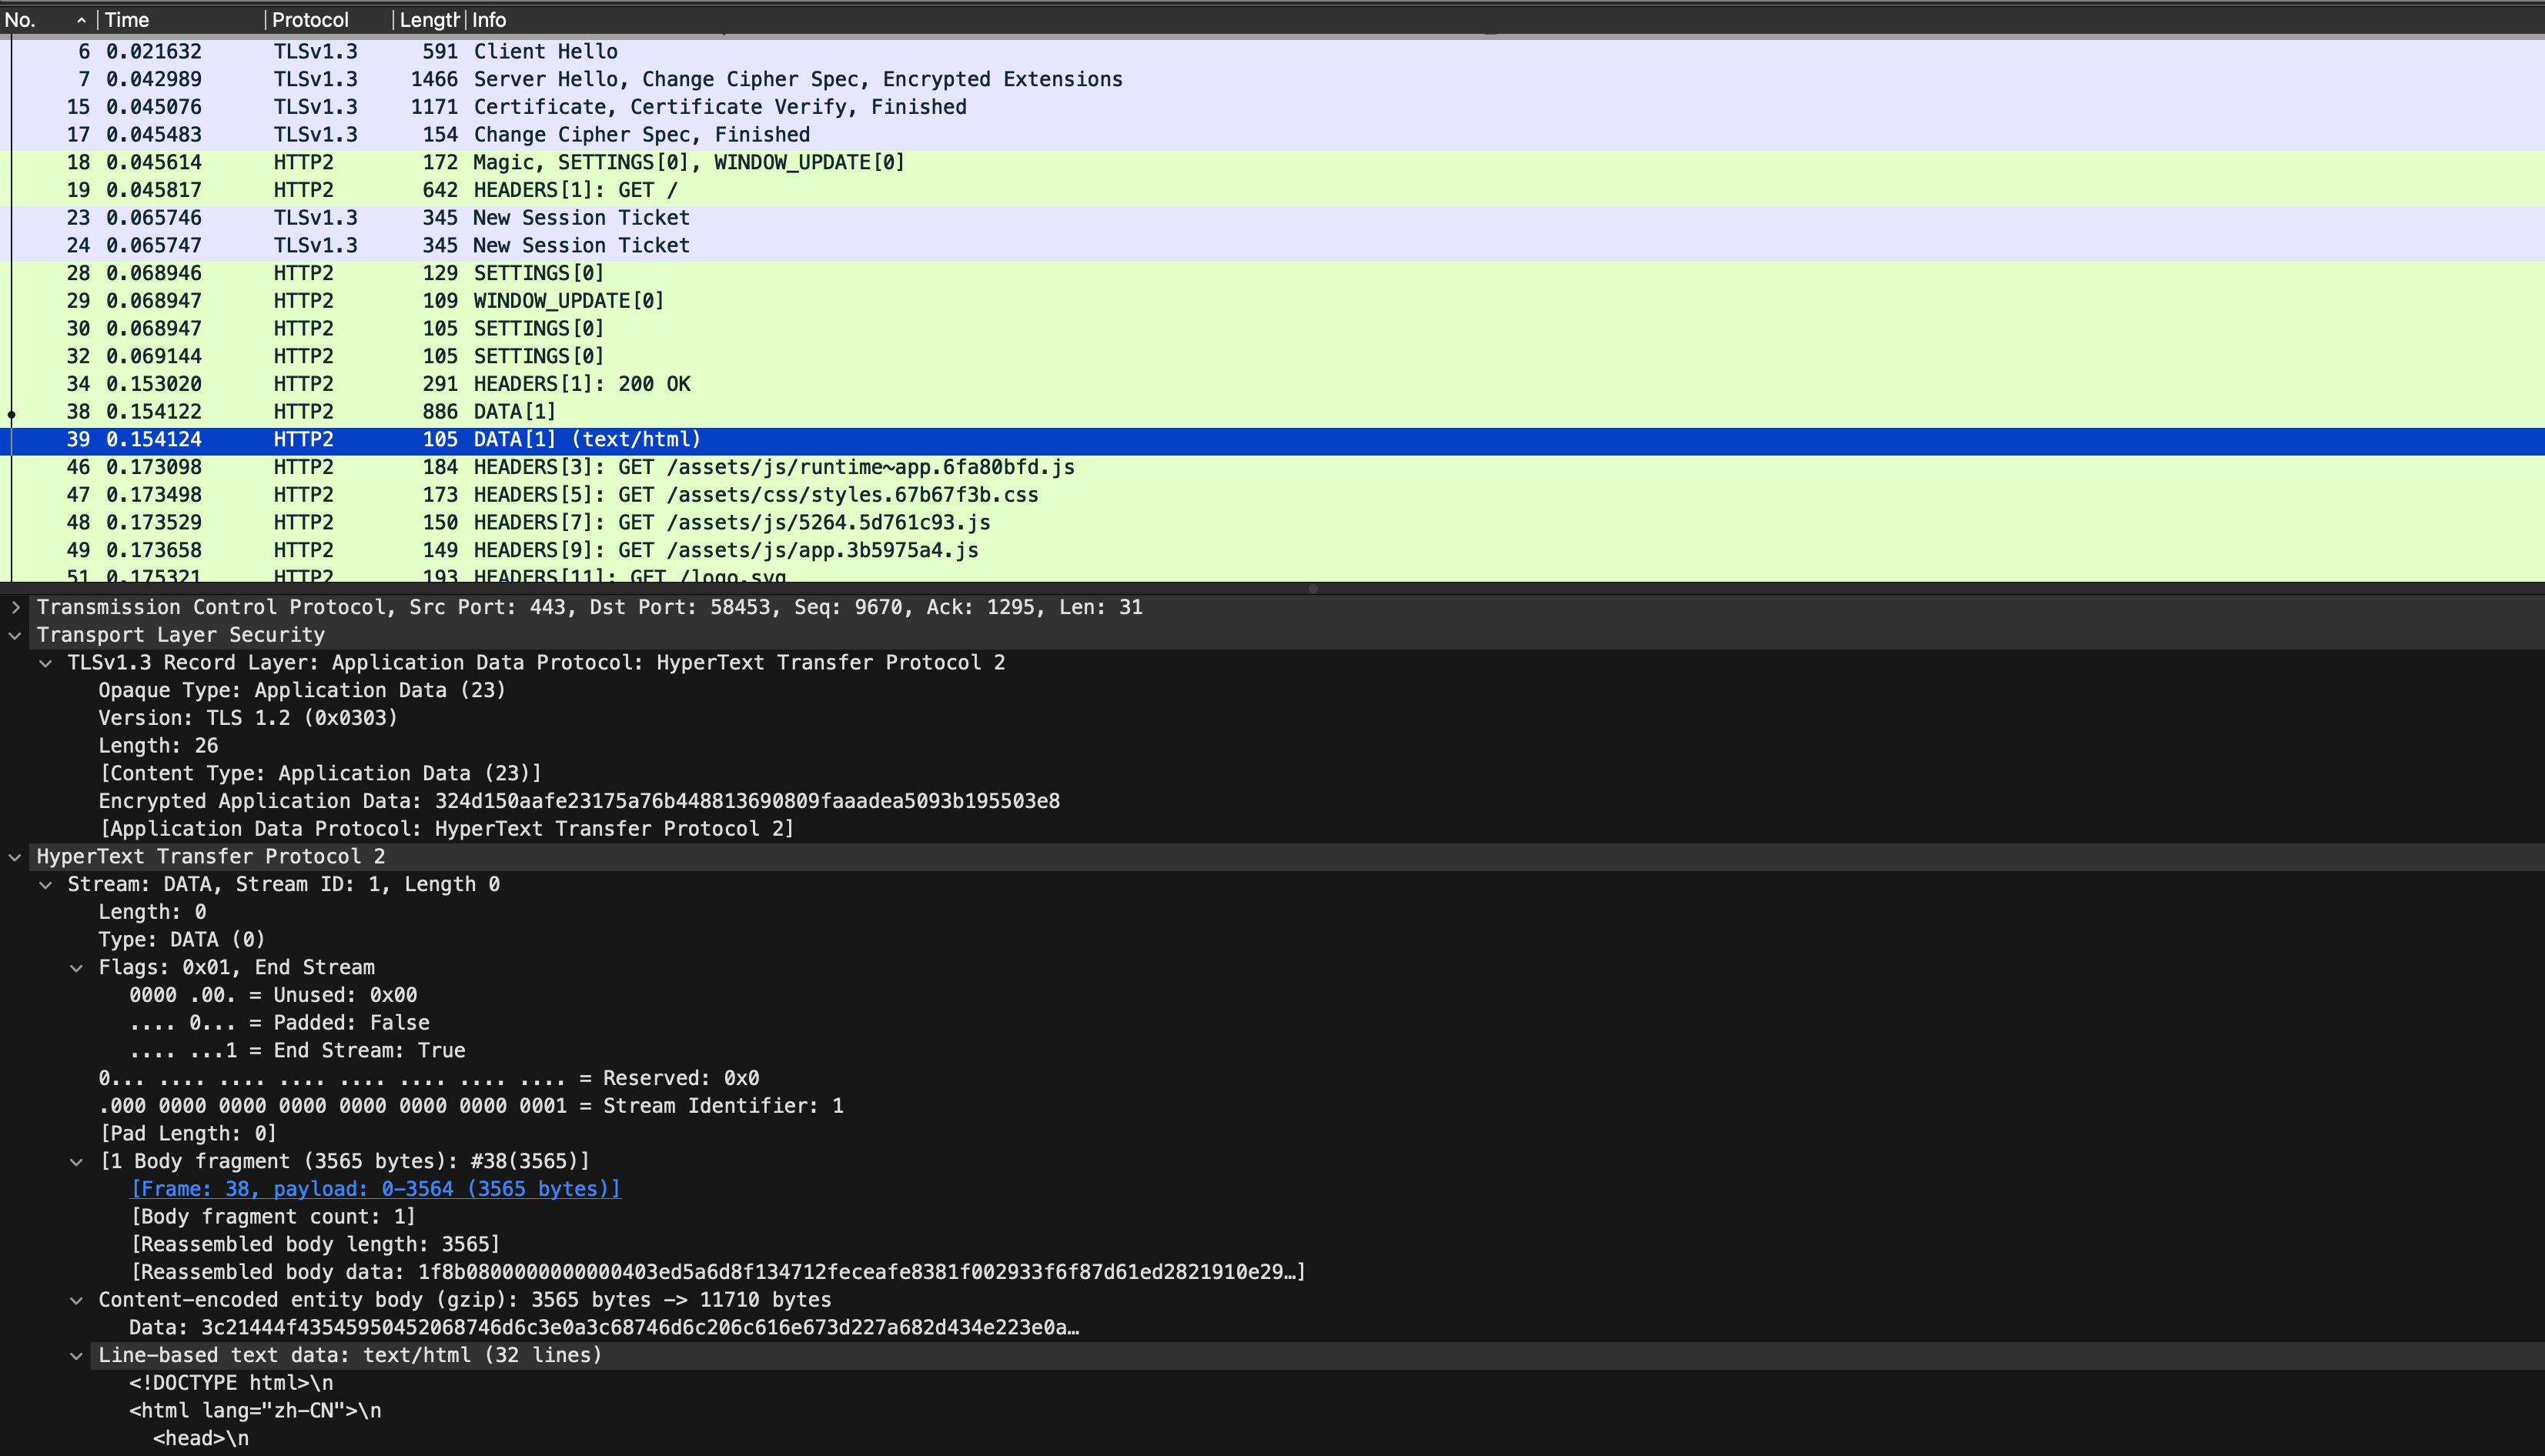2545x1456 pixels.
Task: Collapse the 1 Body fragment node
Action: [77, 1162]
